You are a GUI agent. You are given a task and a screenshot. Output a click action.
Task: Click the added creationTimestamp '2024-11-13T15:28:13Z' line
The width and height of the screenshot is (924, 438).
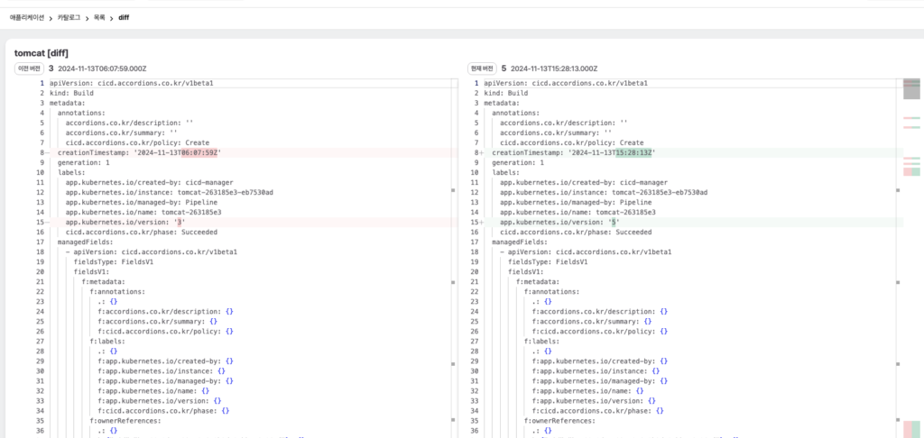574,152
